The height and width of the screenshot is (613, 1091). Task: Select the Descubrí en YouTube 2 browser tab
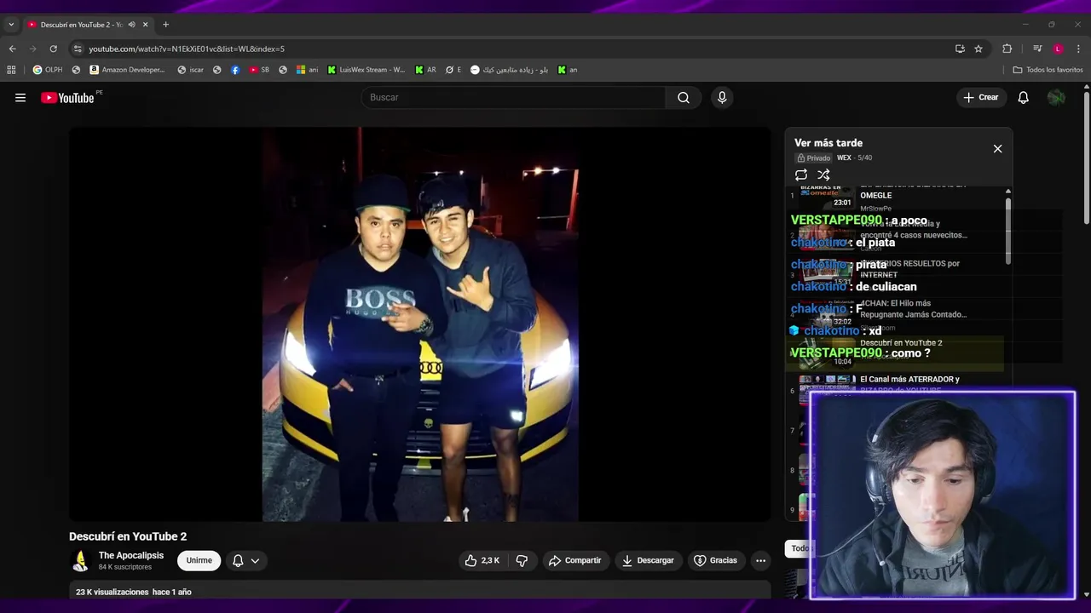click(x=81, y=25)
